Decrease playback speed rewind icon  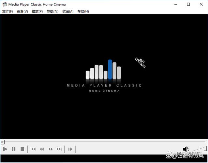[x=42, y=149]
